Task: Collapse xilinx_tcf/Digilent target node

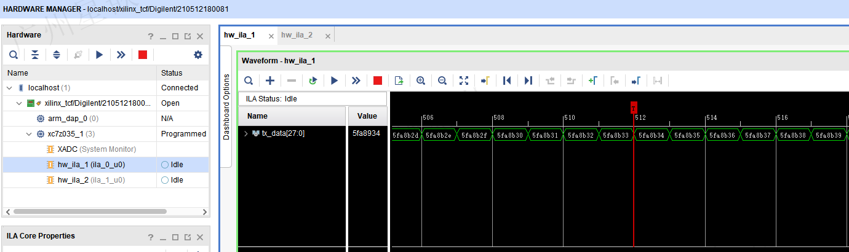Action: click(19, 103)
